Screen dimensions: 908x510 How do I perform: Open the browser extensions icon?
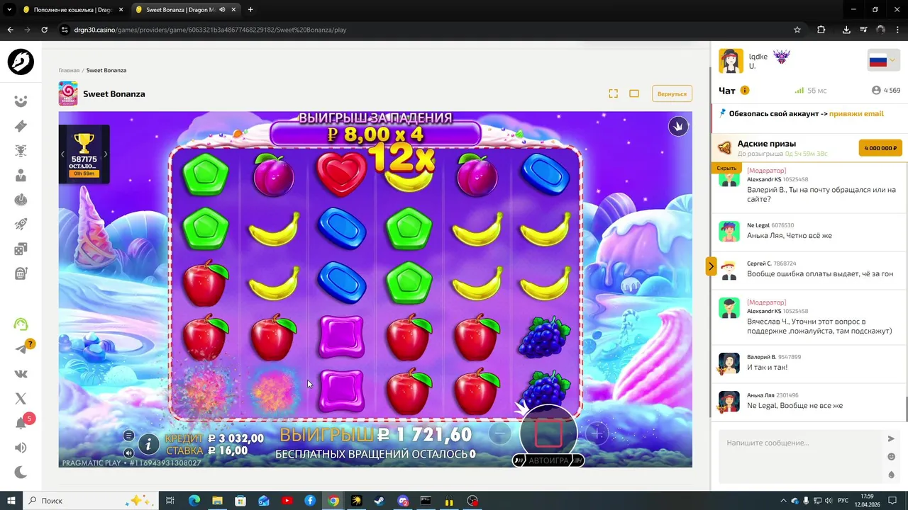(821, 30)
